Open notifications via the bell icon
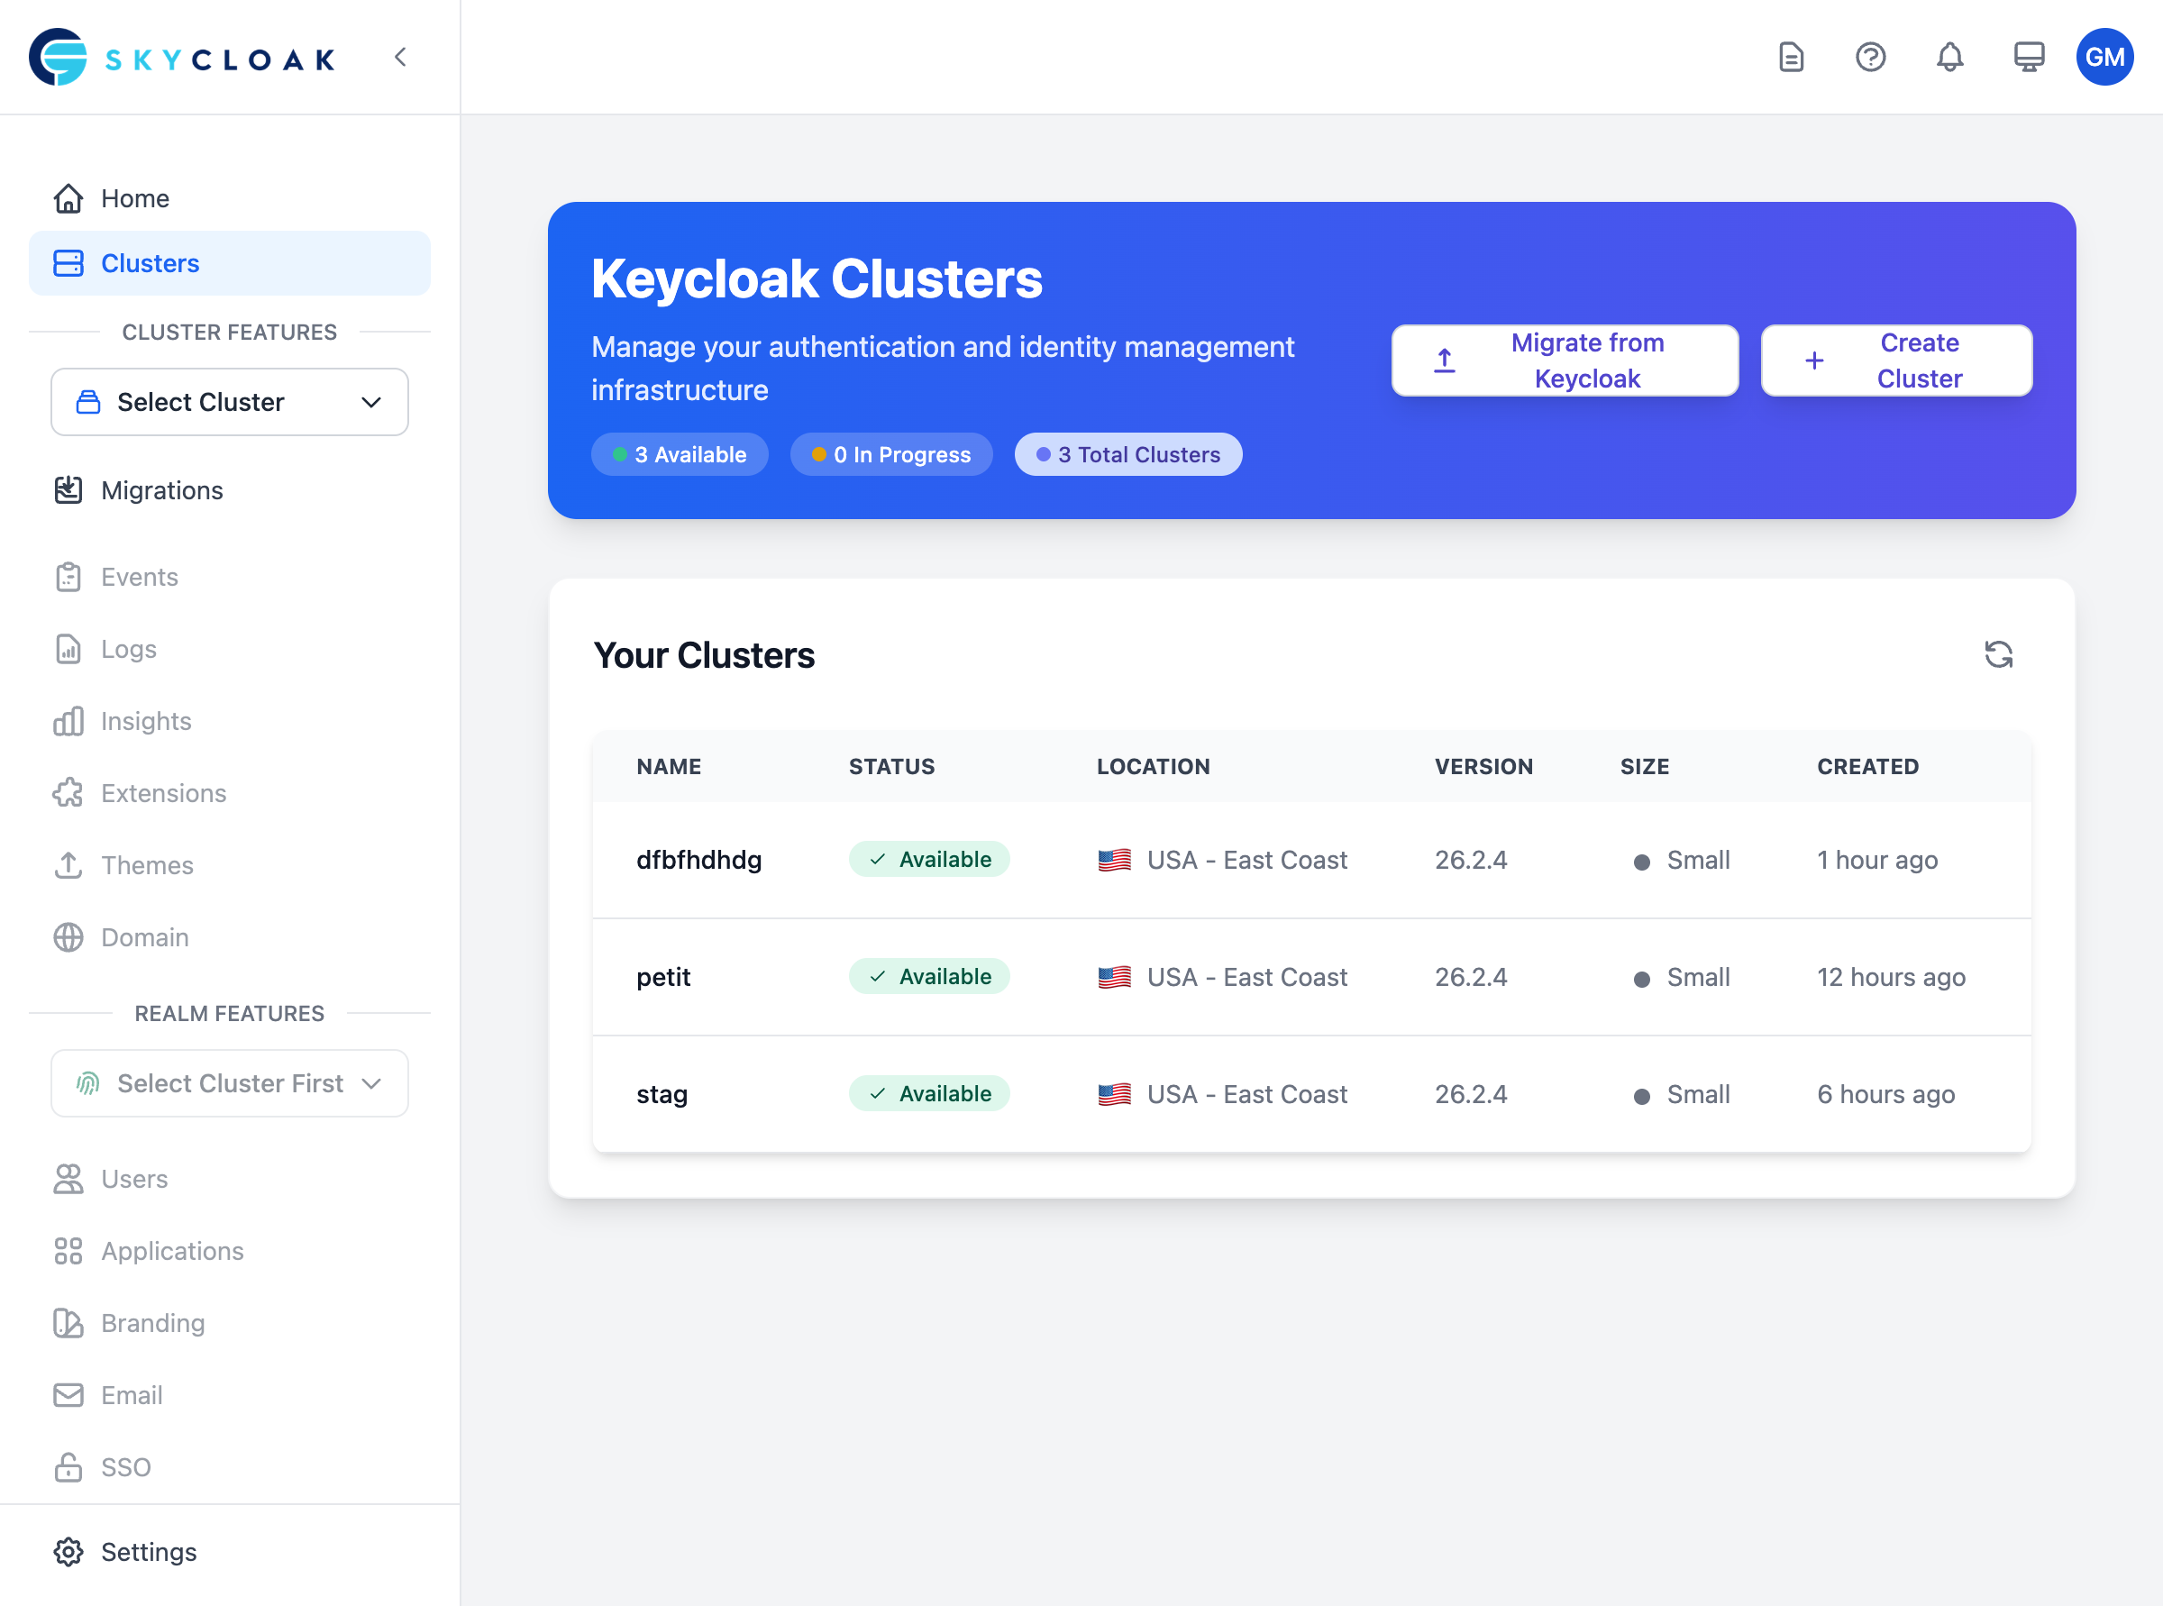 1949,58
